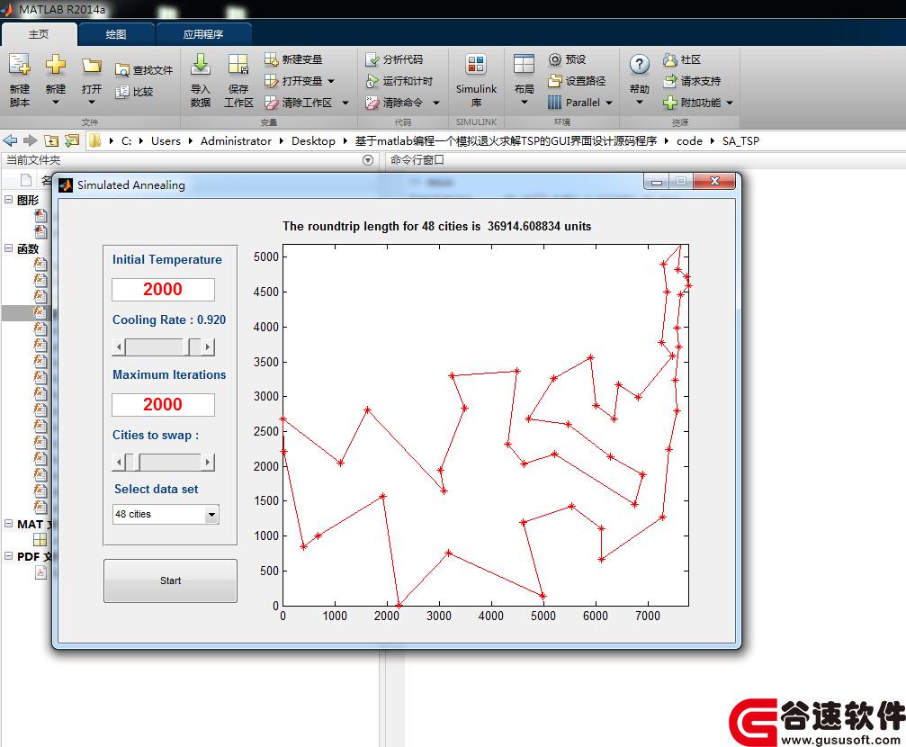Click the MAT file icon in file list
Screen dimensions: 906x747
[x=40, y=539]
